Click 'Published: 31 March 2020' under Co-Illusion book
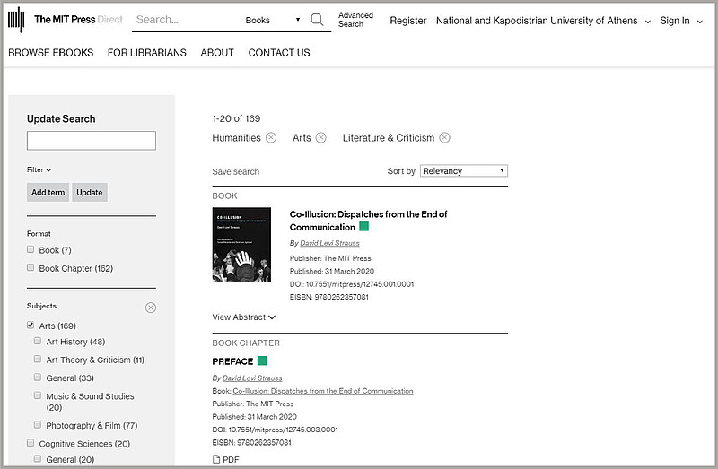718x469 pixels. click(332, 271)
